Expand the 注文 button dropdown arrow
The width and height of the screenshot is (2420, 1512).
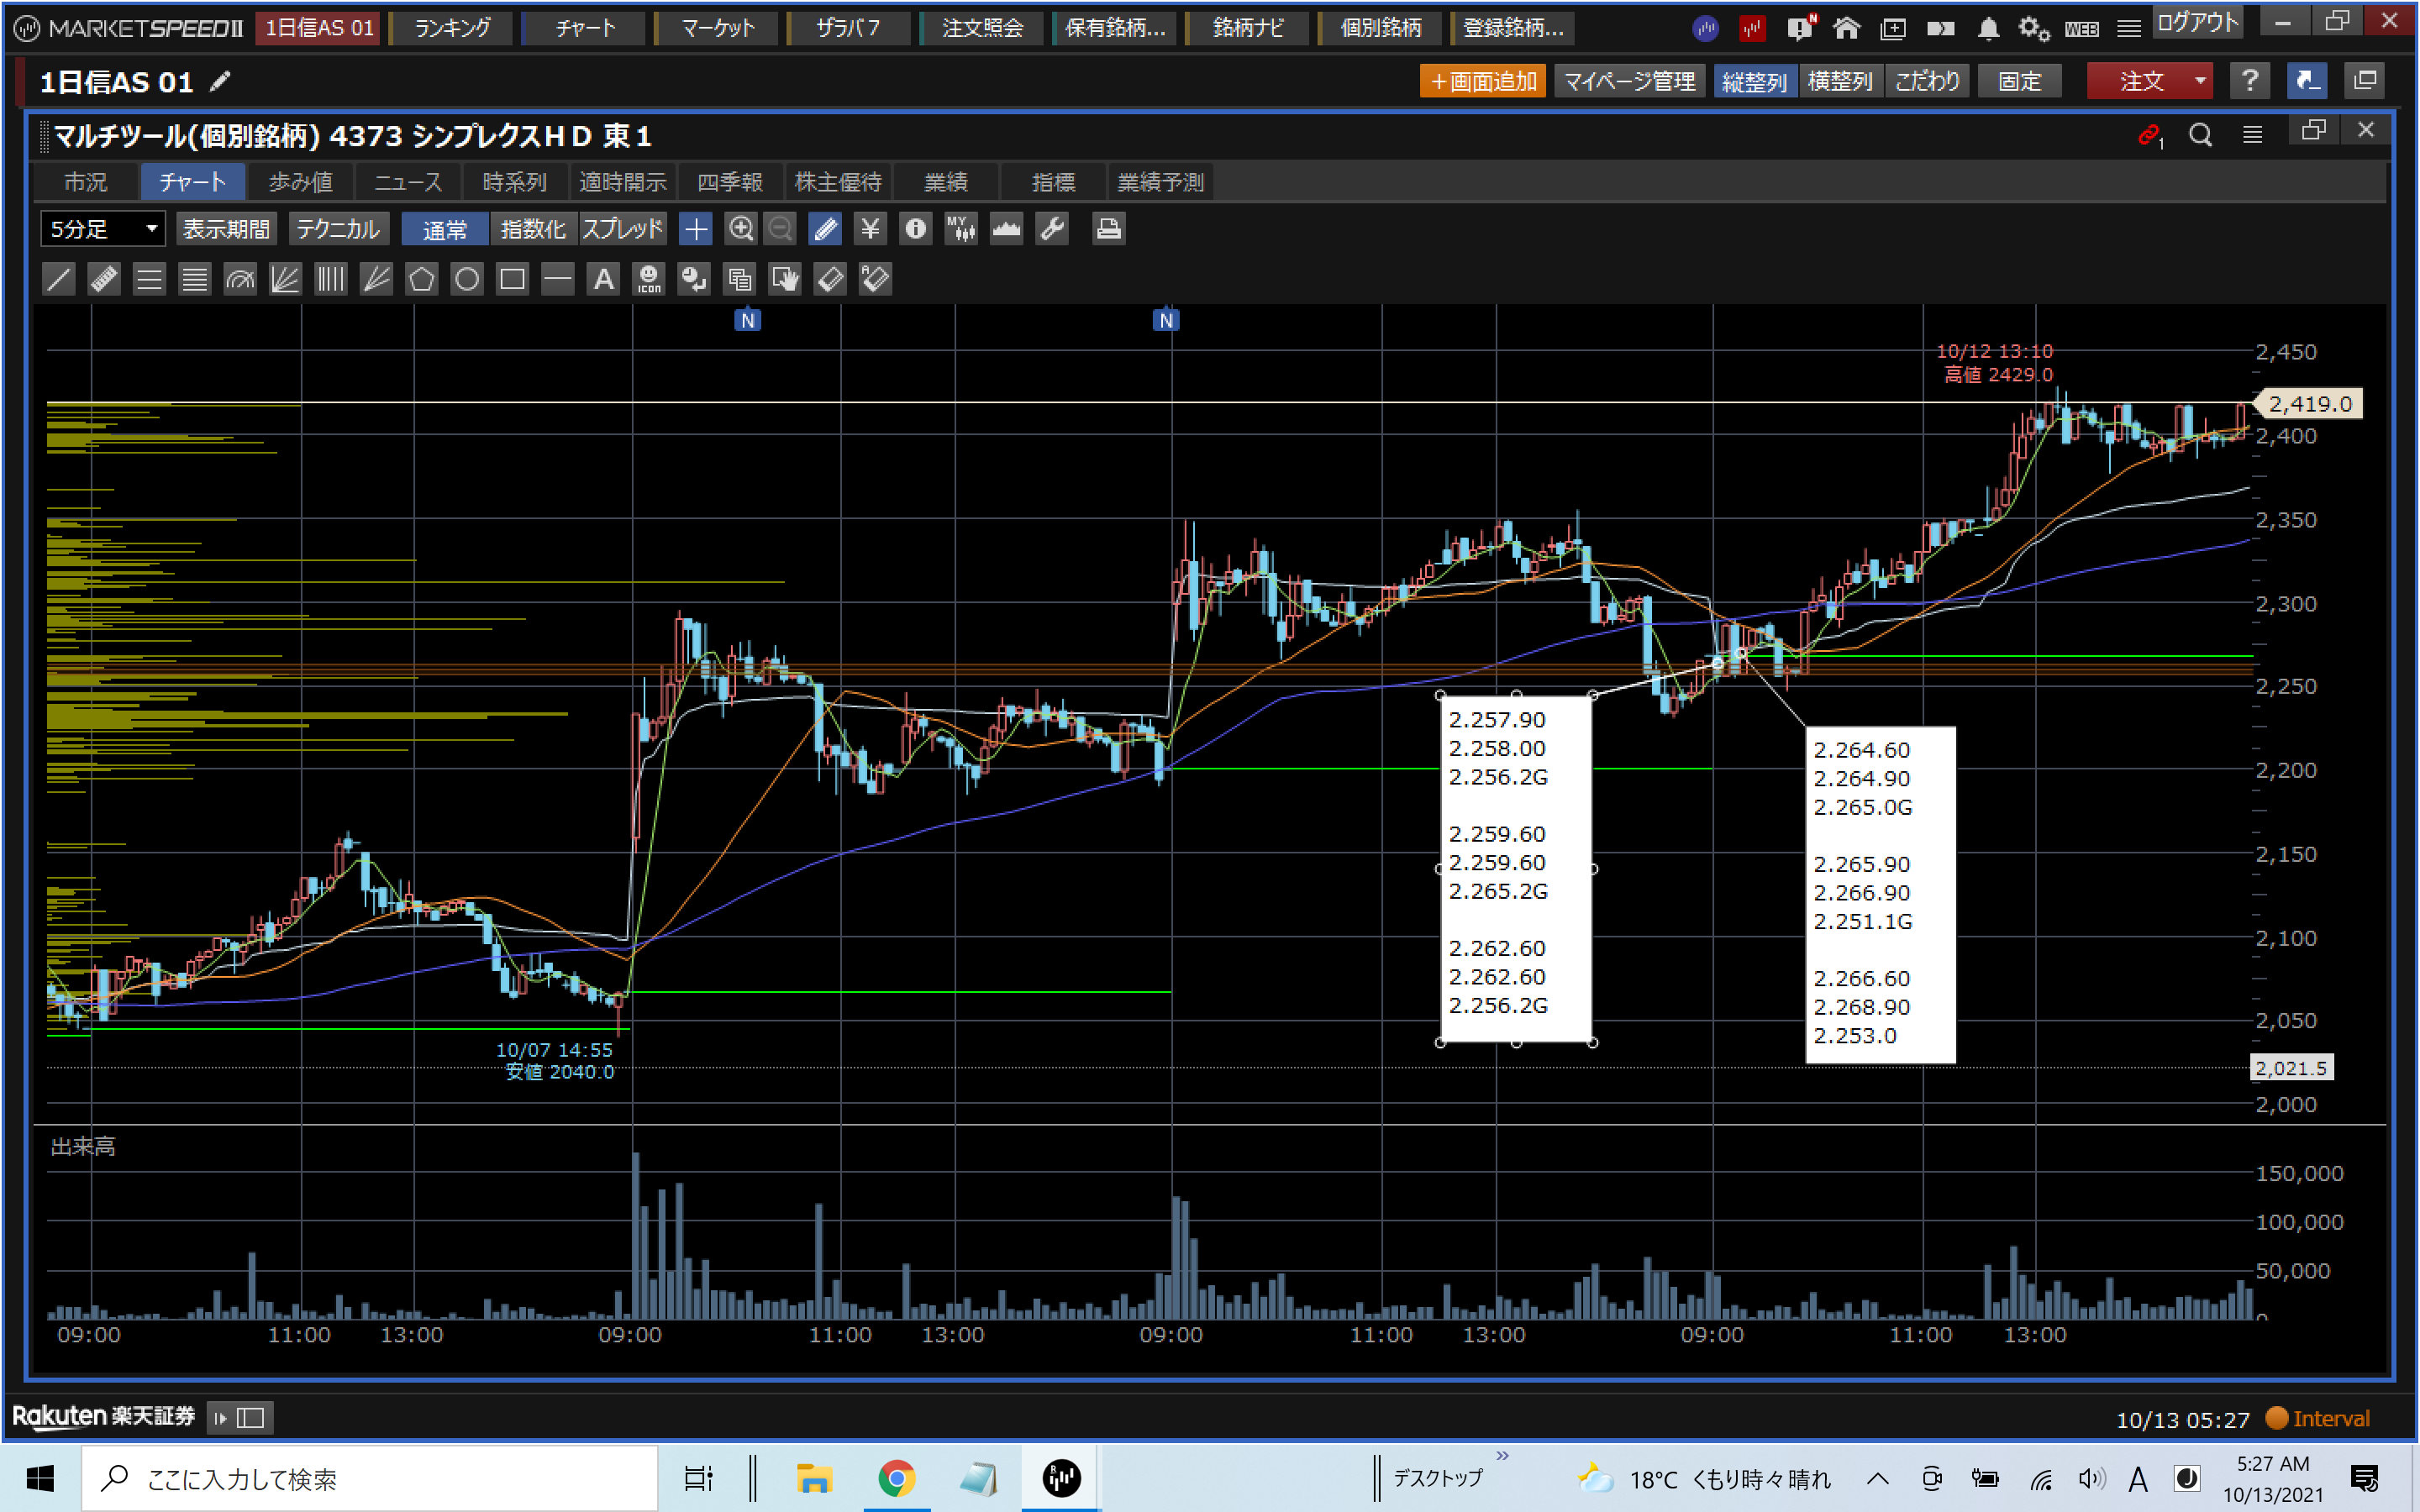pyautogui.click(x=2199, y=81)
